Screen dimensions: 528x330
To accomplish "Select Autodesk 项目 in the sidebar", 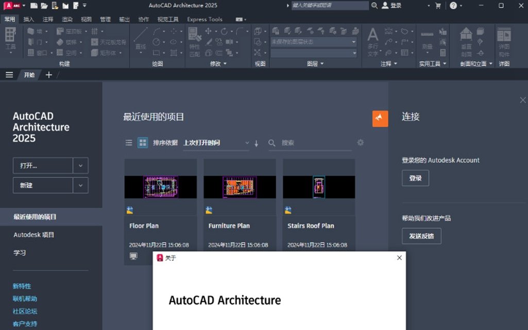I will tap(34, 235).
